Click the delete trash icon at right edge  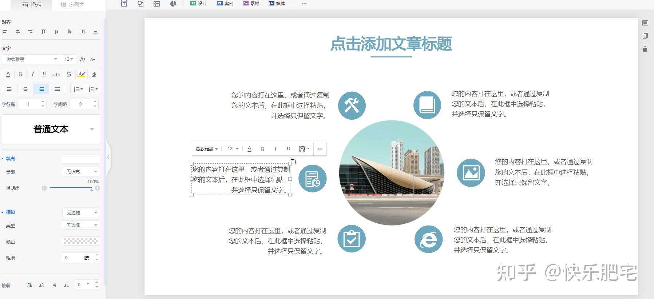(x=645, y=49)
